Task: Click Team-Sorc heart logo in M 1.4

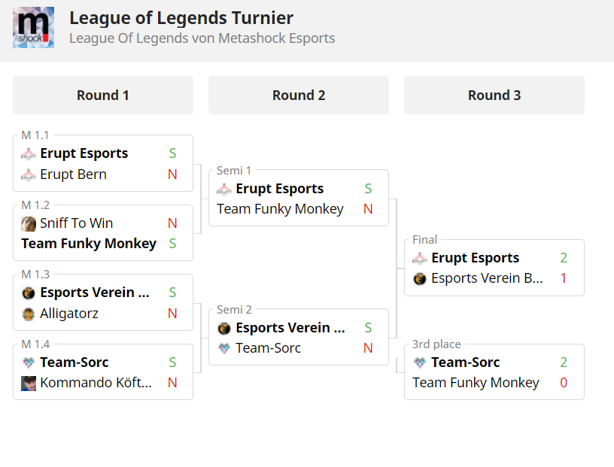Action: coord(29,362)
